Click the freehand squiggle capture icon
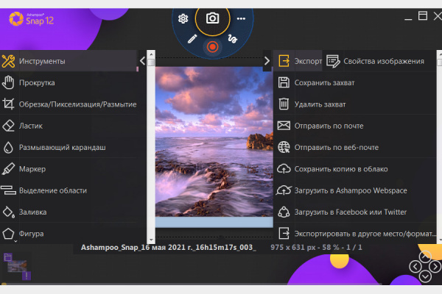 (x=233, y=39)
